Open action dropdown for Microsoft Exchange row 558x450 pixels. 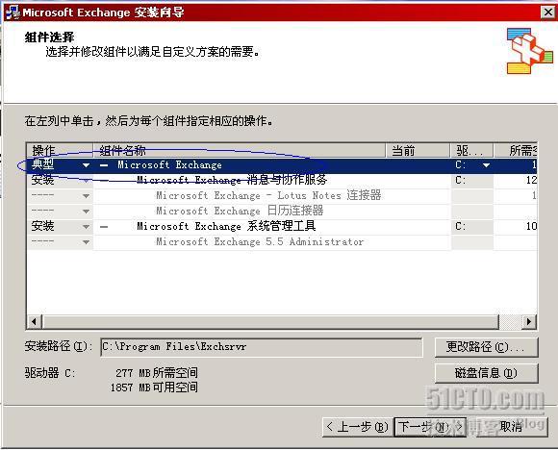click(86, 165)
